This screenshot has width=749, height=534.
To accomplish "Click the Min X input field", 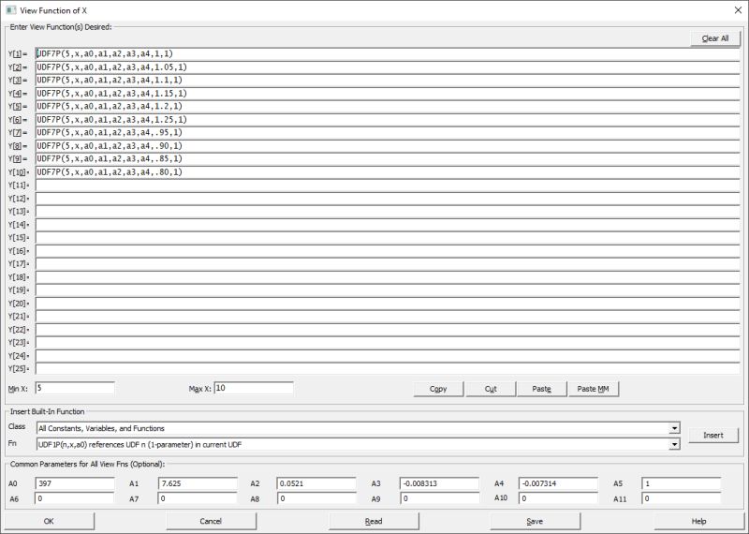I will [75, 388].
